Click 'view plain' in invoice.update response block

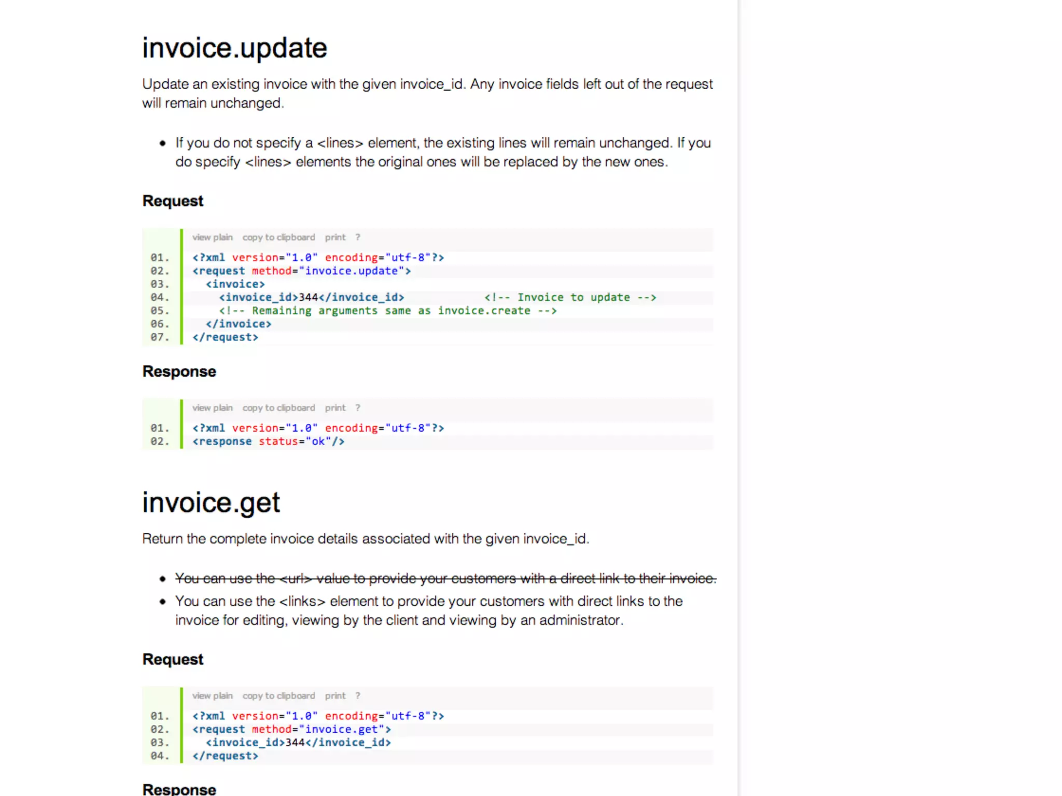coord(212,408)
